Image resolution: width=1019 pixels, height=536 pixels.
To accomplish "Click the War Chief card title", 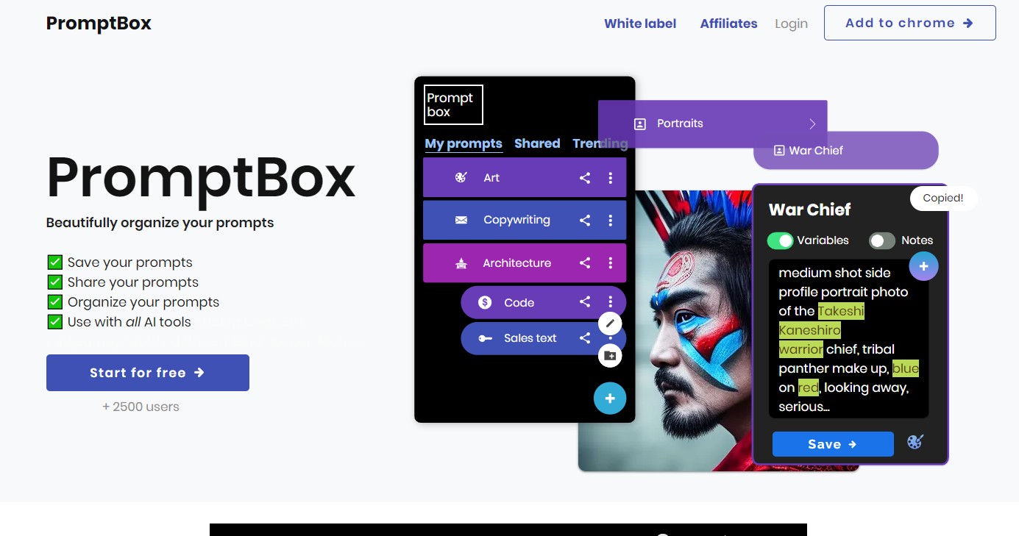I will [x=809, y=210].
